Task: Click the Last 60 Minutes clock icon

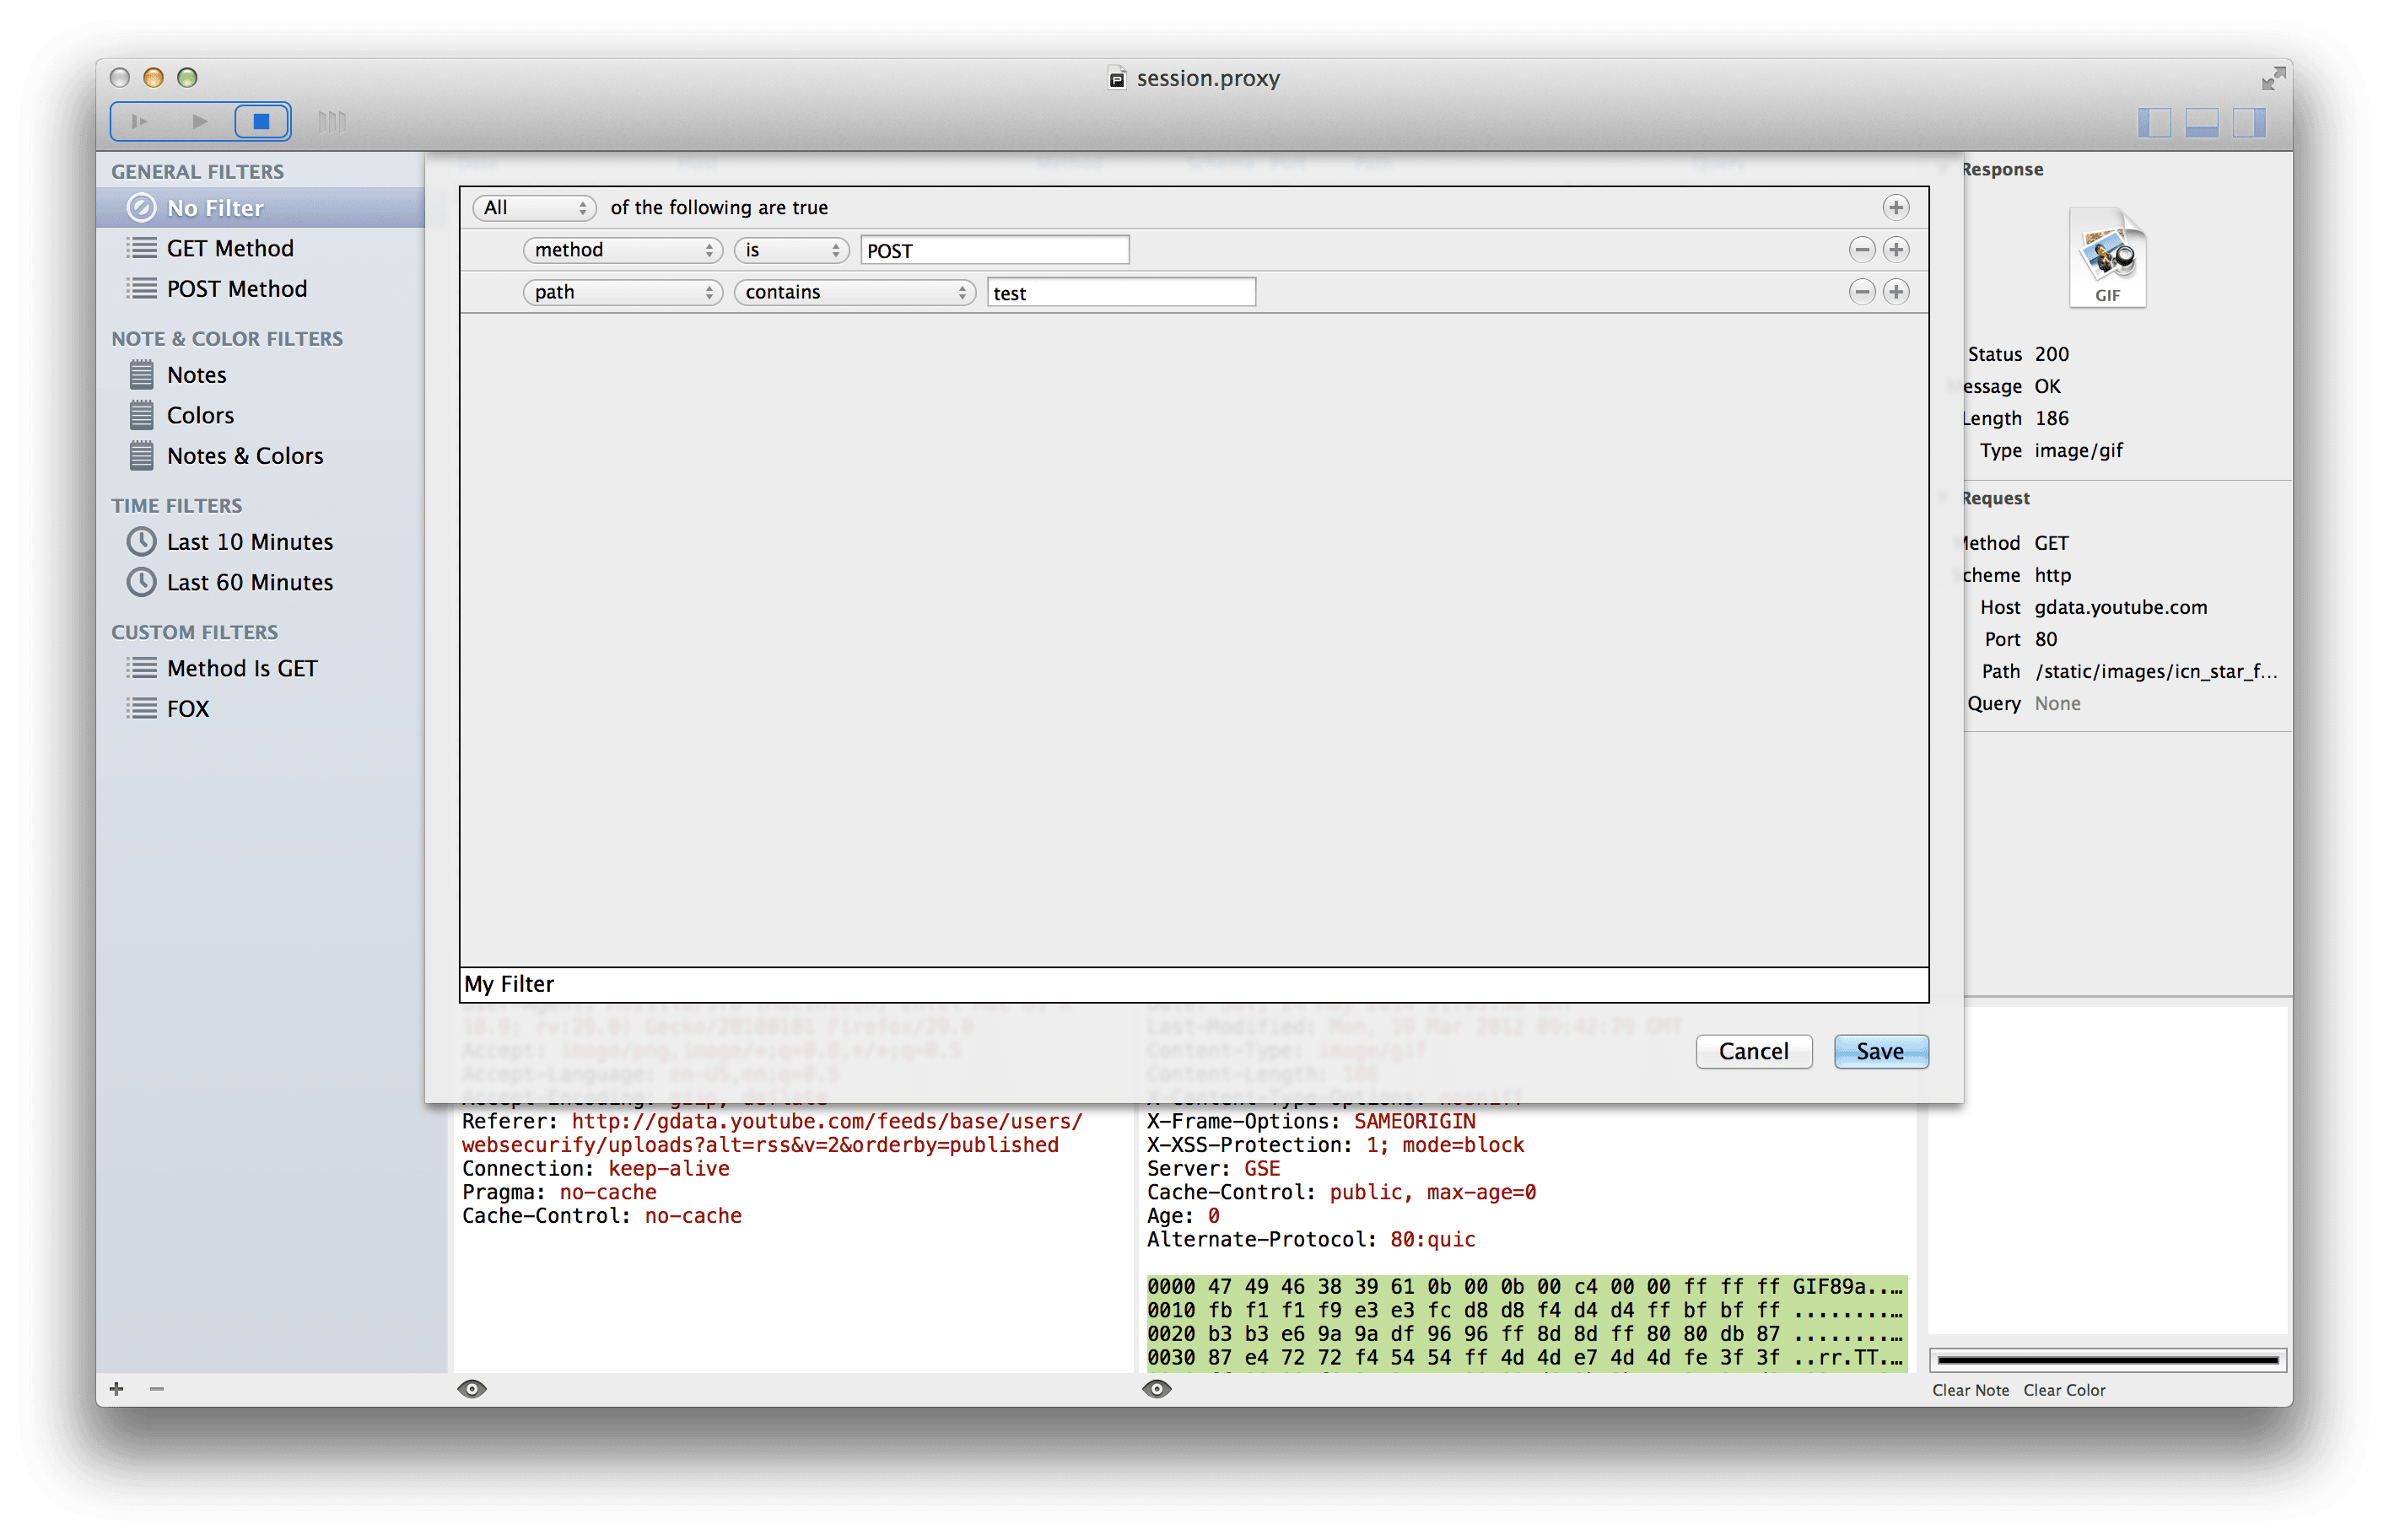Action: pyautogui.click(x=141, y=582)
